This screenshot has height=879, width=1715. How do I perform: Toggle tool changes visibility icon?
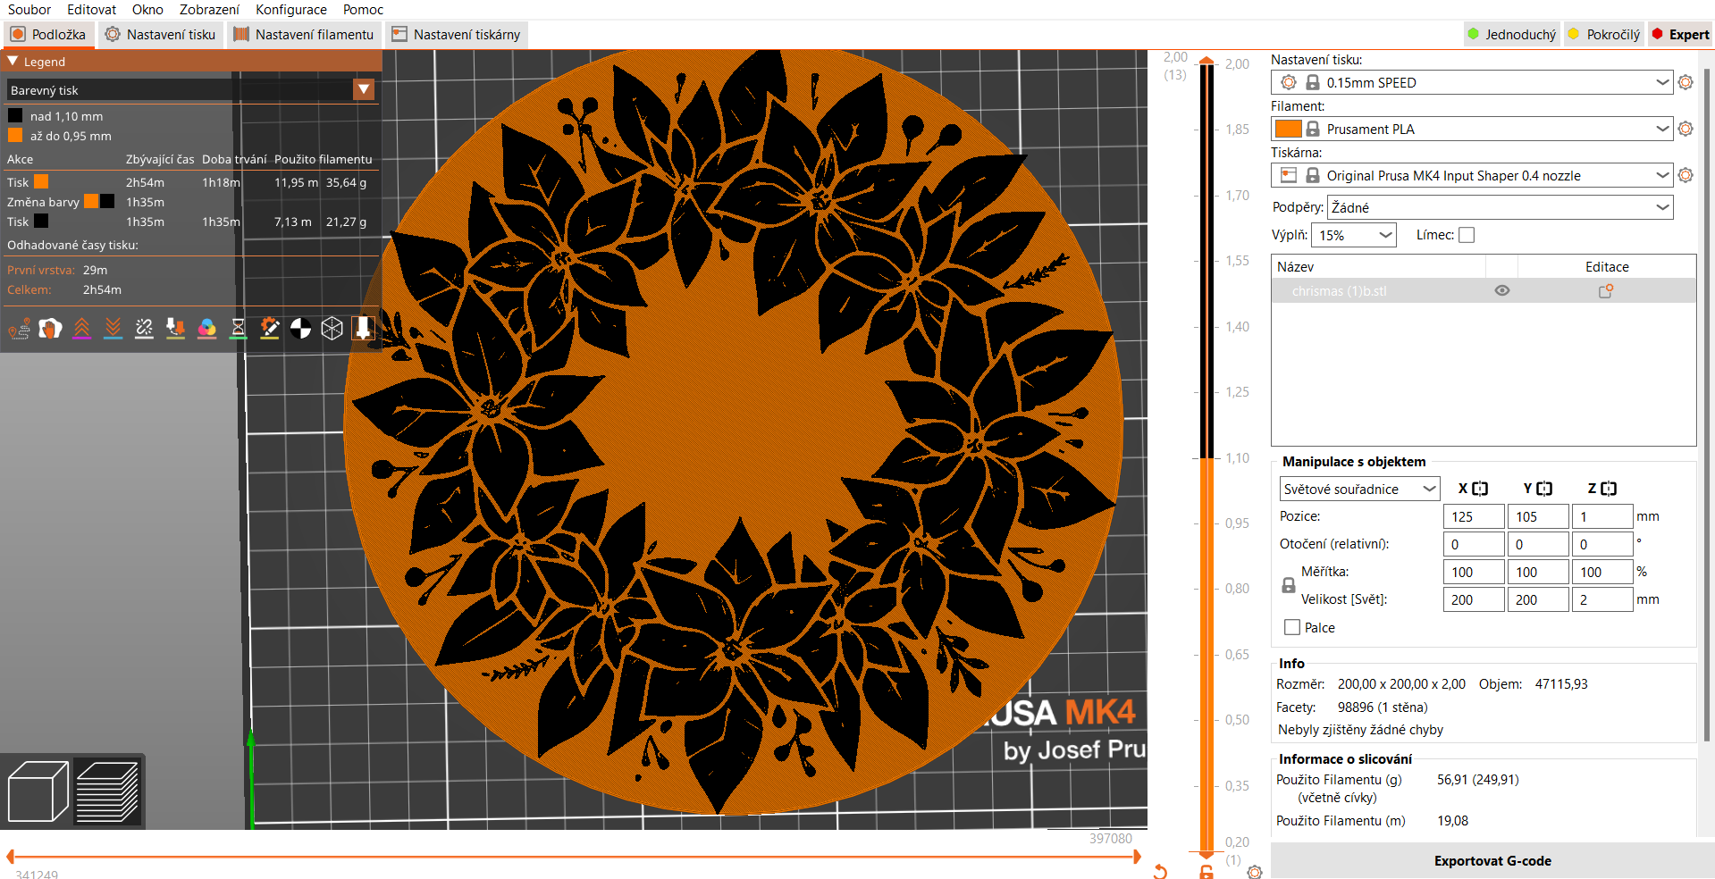click(176, 329)
